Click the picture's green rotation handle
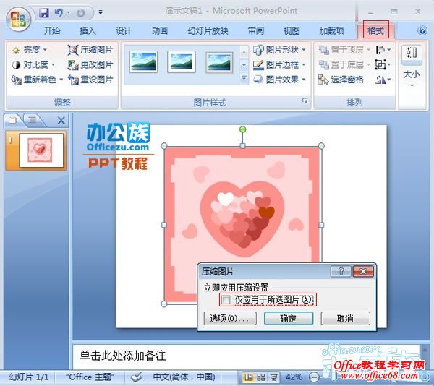The width and height of the screenshot is (434, 386). tap(242, 129)
